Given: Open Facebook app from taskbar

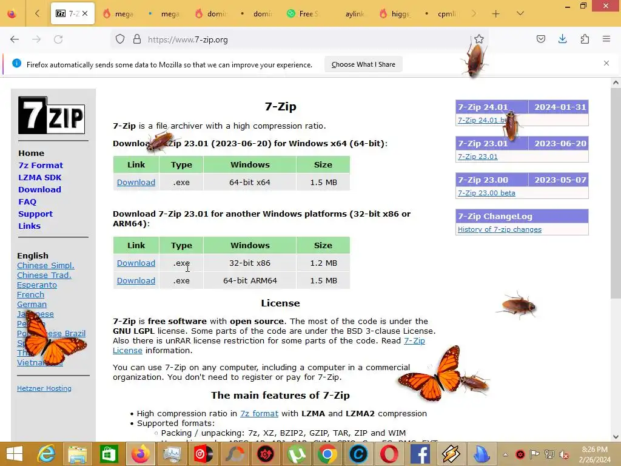Looking at the screenshot, I should [420, 454].
